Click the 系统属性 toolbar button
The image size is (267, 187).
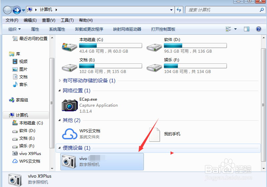(x=57, y=29)
